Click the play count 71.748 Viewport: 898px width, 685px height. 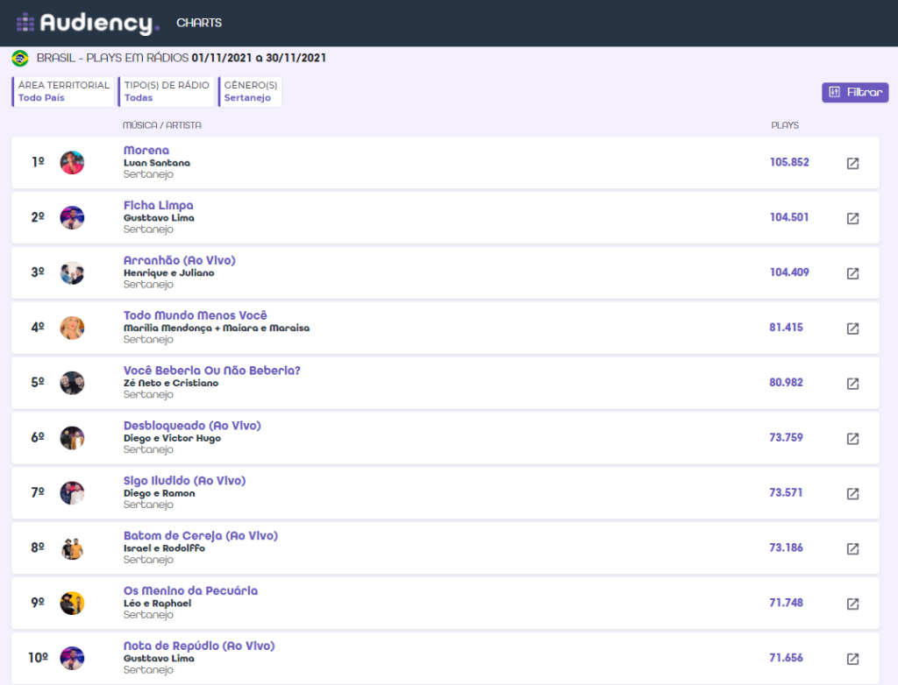(x=786, y=603)
